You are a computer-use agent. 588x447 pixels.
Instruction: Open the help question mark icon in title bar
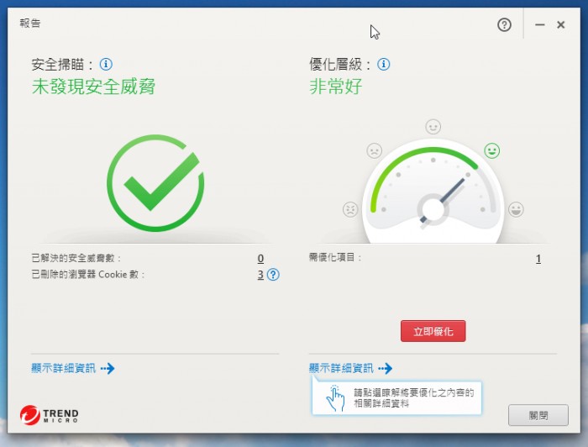point(504,24)
